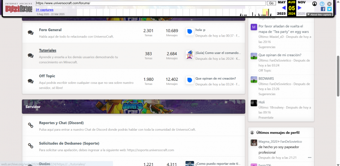Open options dots on Magma_2020 profile post
The width and height of the screenshot is (340, 166).
[x=310, y=158]
